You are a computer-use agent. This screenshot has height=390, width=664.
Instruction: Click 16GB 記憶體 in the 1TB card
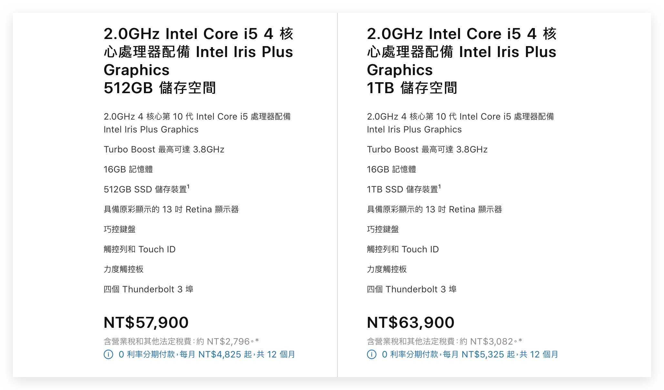[x=391, y=169]
